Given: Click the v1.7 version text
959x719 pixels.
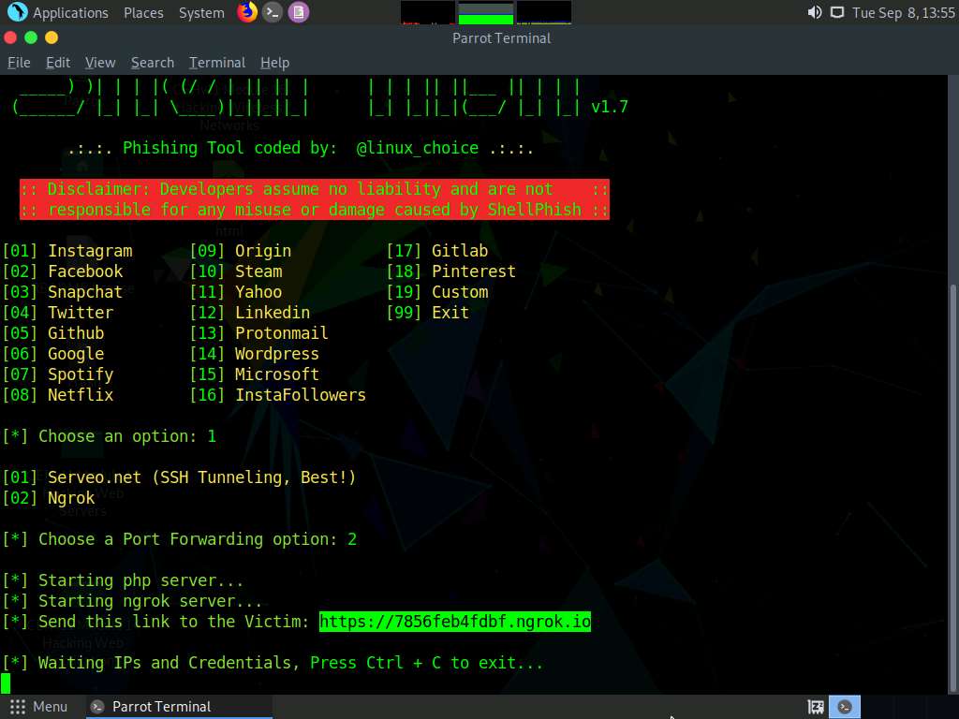Looking at the screenshot, I should [610, 107].
